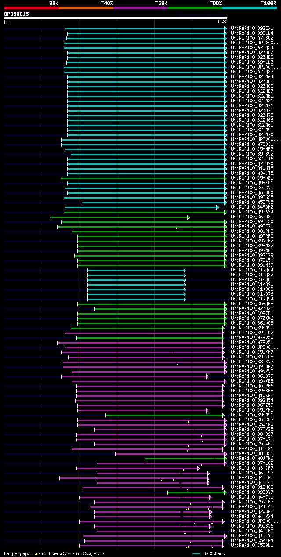The image size is (281, 557).
Task: Click the label UniRef100_A3AIF7
Action: [x=252, y=468]
